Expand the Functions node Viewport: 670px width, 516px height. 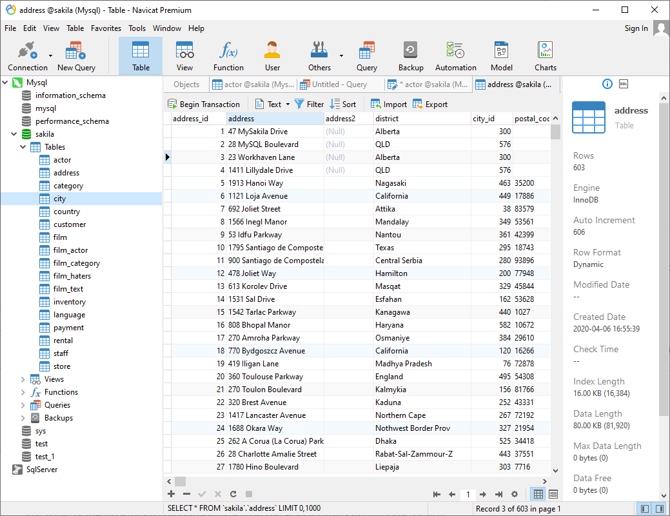pos(23,392)
